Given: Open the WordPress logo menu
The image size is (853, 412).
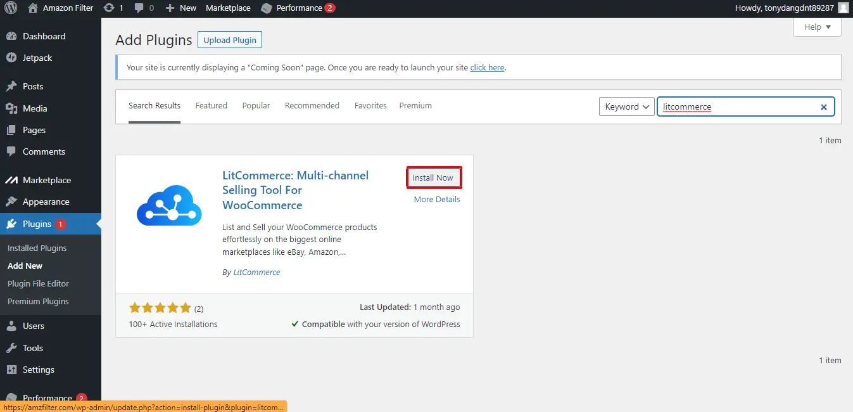Looking at the screenshot, I should pos(11,8).
